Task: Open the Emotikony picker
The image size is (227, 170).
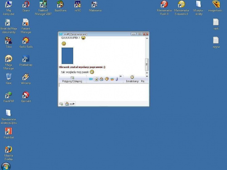Action: click(x=132, y=79)
